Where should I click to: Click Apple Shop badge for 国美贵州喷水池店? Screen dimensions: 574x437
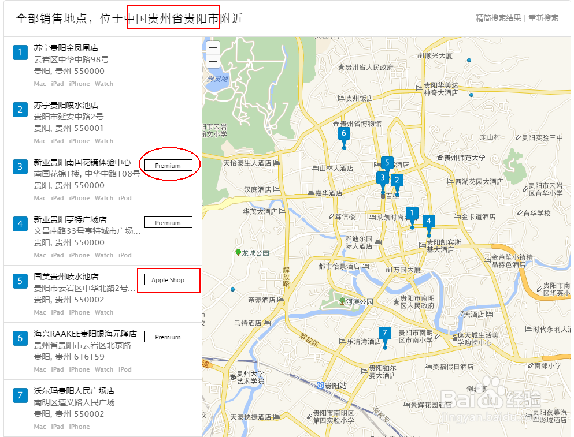(168, 280)
